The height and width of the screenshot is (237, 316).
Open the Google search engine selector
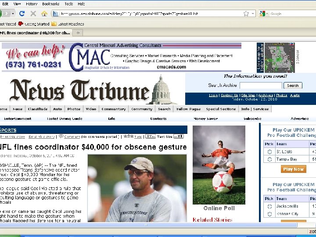coord(264,14)
